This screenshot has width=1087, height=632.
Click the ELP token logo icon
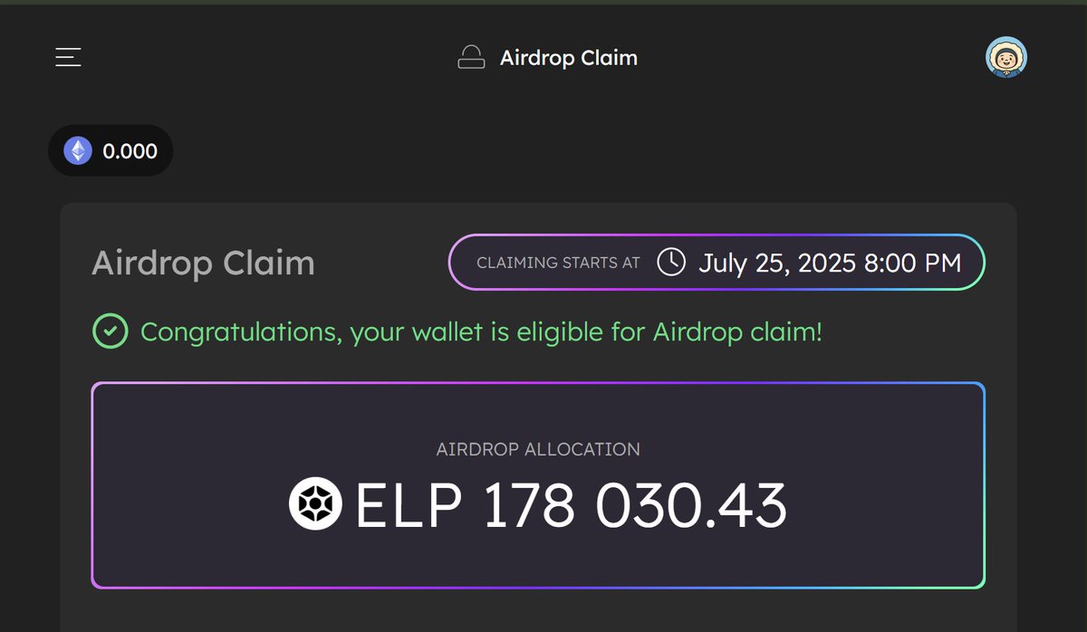315,505
